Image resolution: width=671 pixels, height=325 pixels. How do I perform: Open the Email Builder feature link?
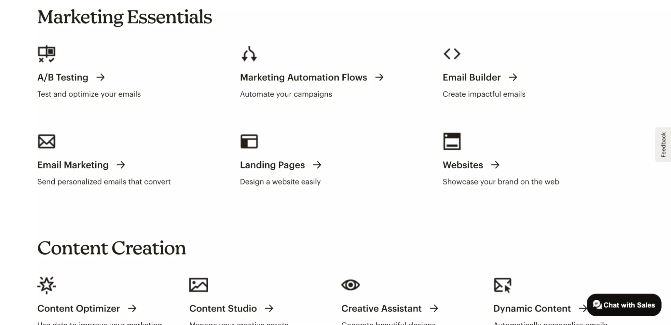tap(472, 77)
